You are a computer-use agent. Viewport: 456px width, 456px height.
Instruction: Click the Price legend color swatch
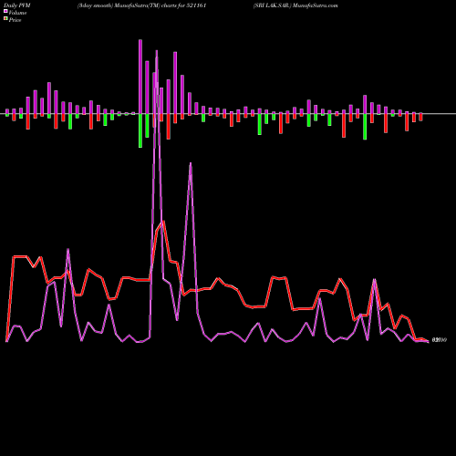[x=5, y=19]
